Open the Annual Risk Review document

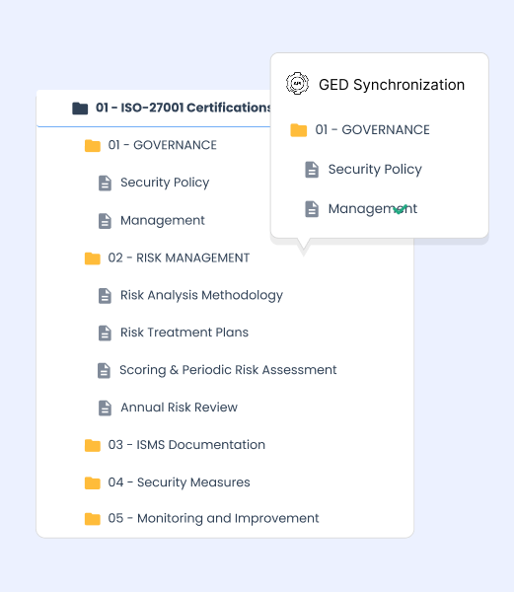point(179,407)
